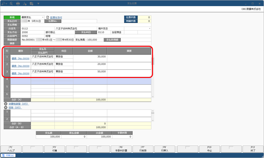Image resolution: width=264 pixels, height=158 pixels.
Task: Click the 手数料等 value field
Action: point(122,137)
